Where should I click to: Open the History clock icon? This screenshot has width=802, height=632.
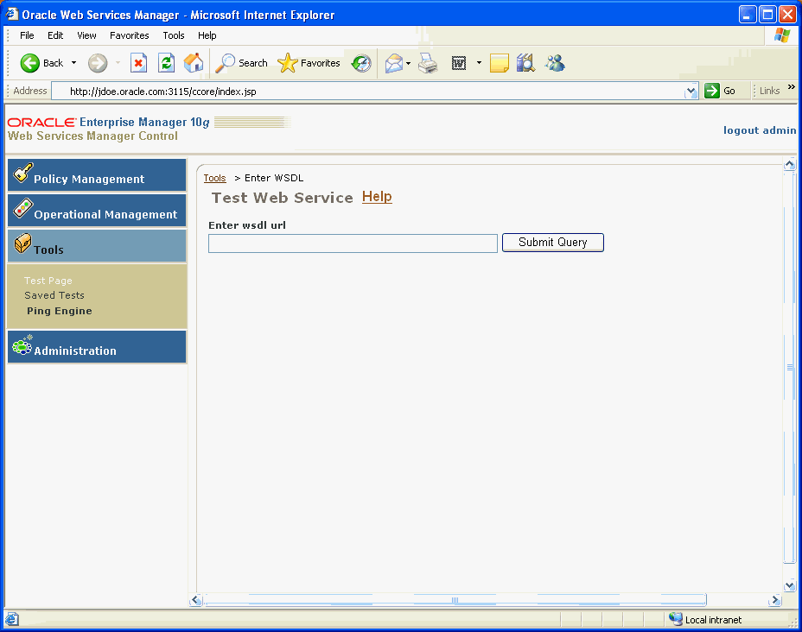(361, 63)
